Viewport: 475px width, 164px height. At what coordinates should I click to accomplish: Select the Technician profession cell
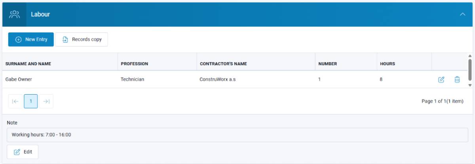pyautogui.click(x=132, y=79)
